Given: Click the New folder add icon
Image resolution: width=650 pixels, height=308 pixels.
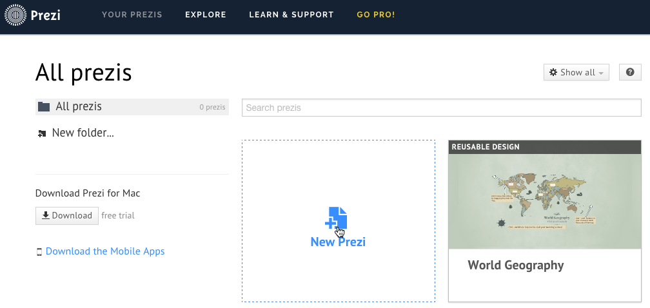Looking at the screenshot, I should (42, 133).
